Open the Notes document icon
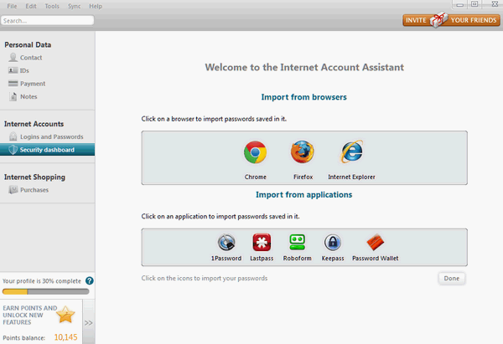This screenshot has height=344, width=503. 13,96
